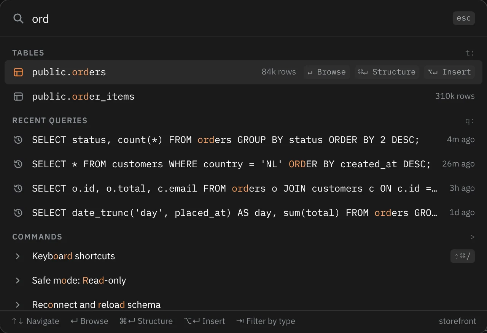The height and width of the screenshot is (333, 487).
Task: Click the '3h ago' timestamp
Action: (462, 188)
